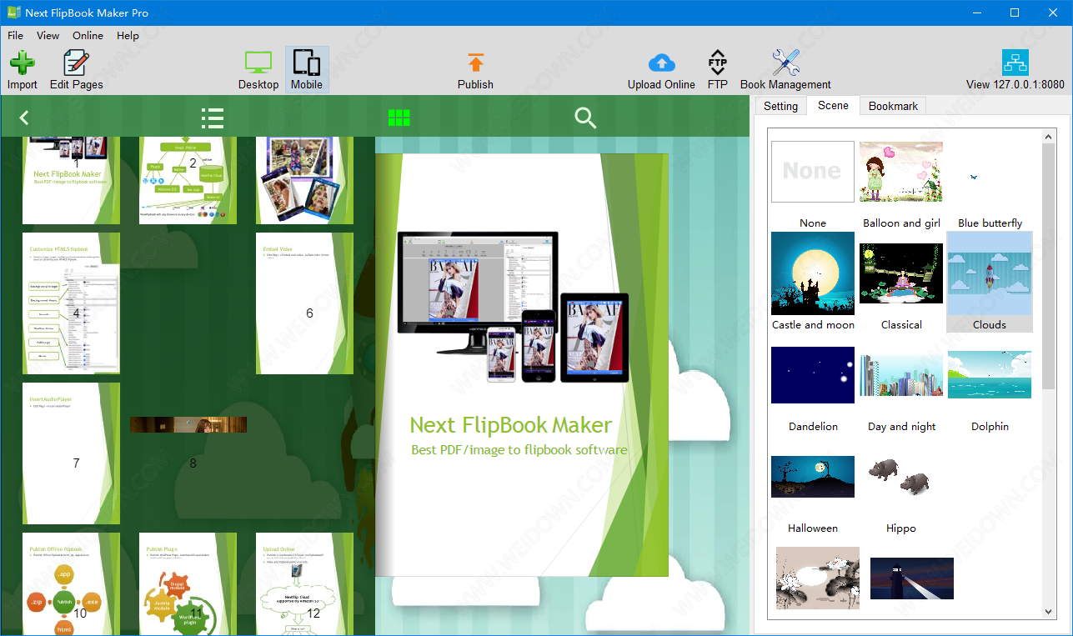Viewport: 1073px width, 636px height.
Task: Open the Online menu
Action: (88, 35)
